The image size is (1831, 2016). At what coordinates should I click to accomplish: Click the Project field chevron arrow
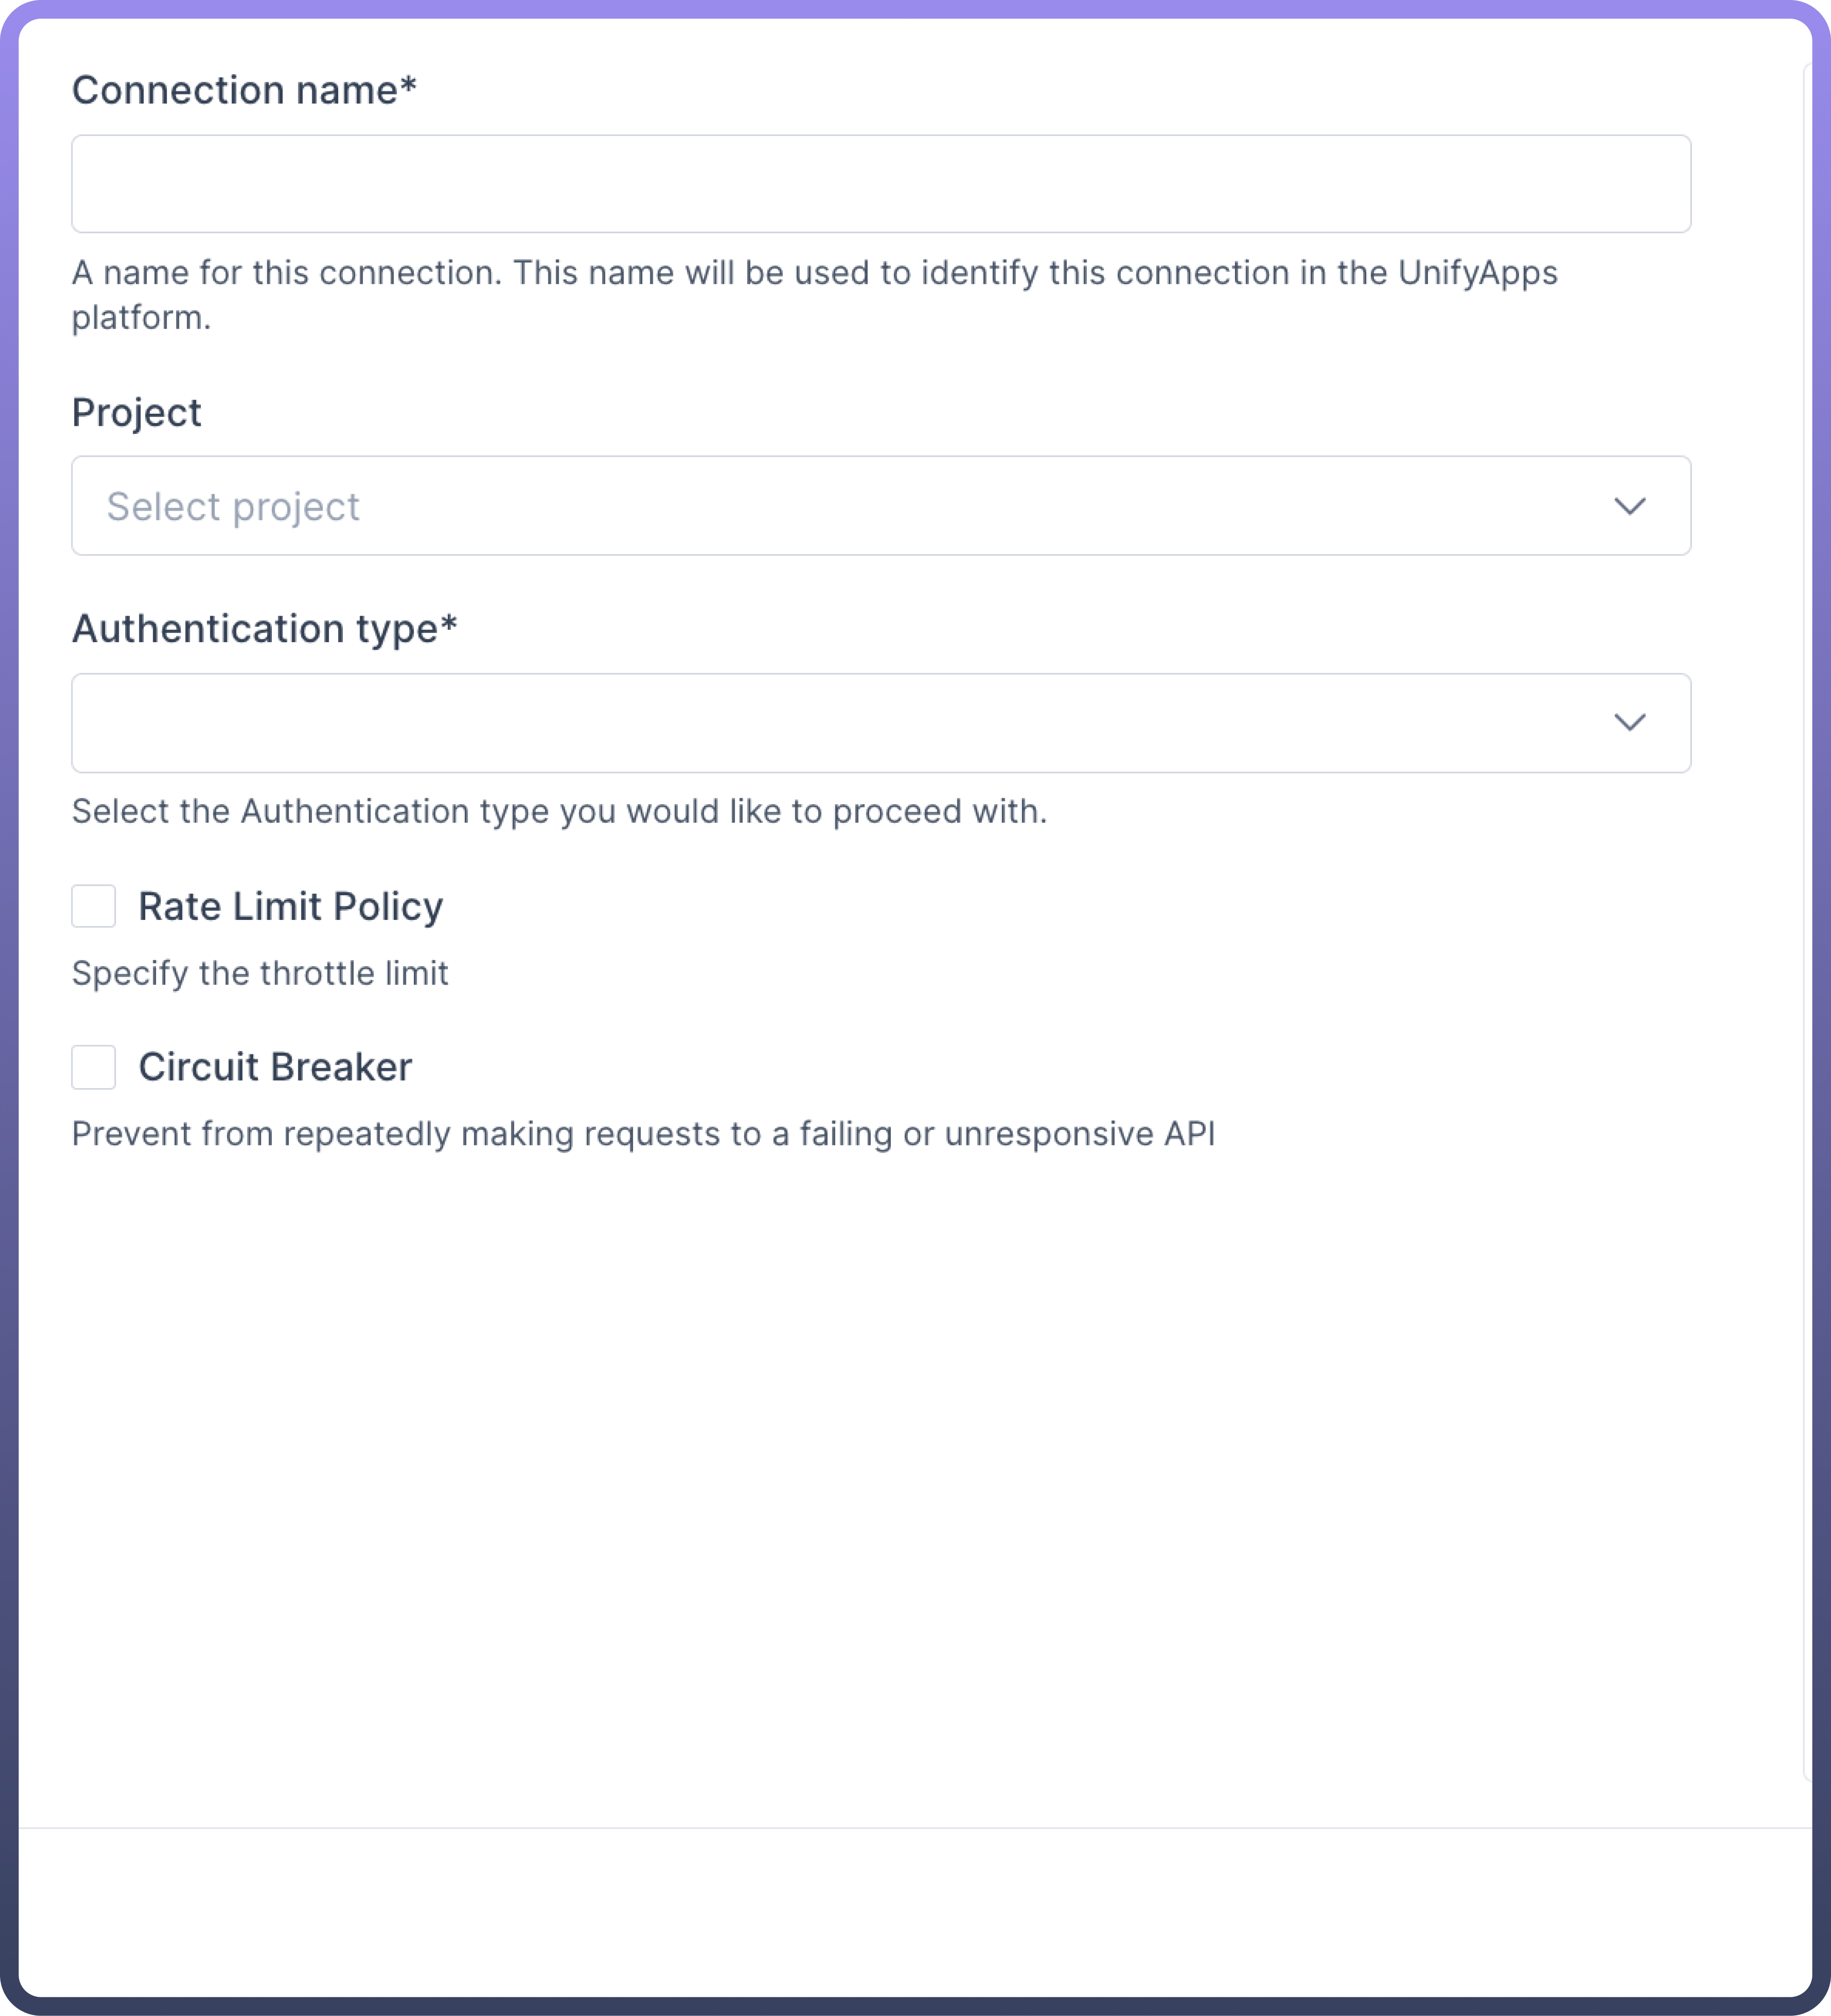(x=1629, y=506)
